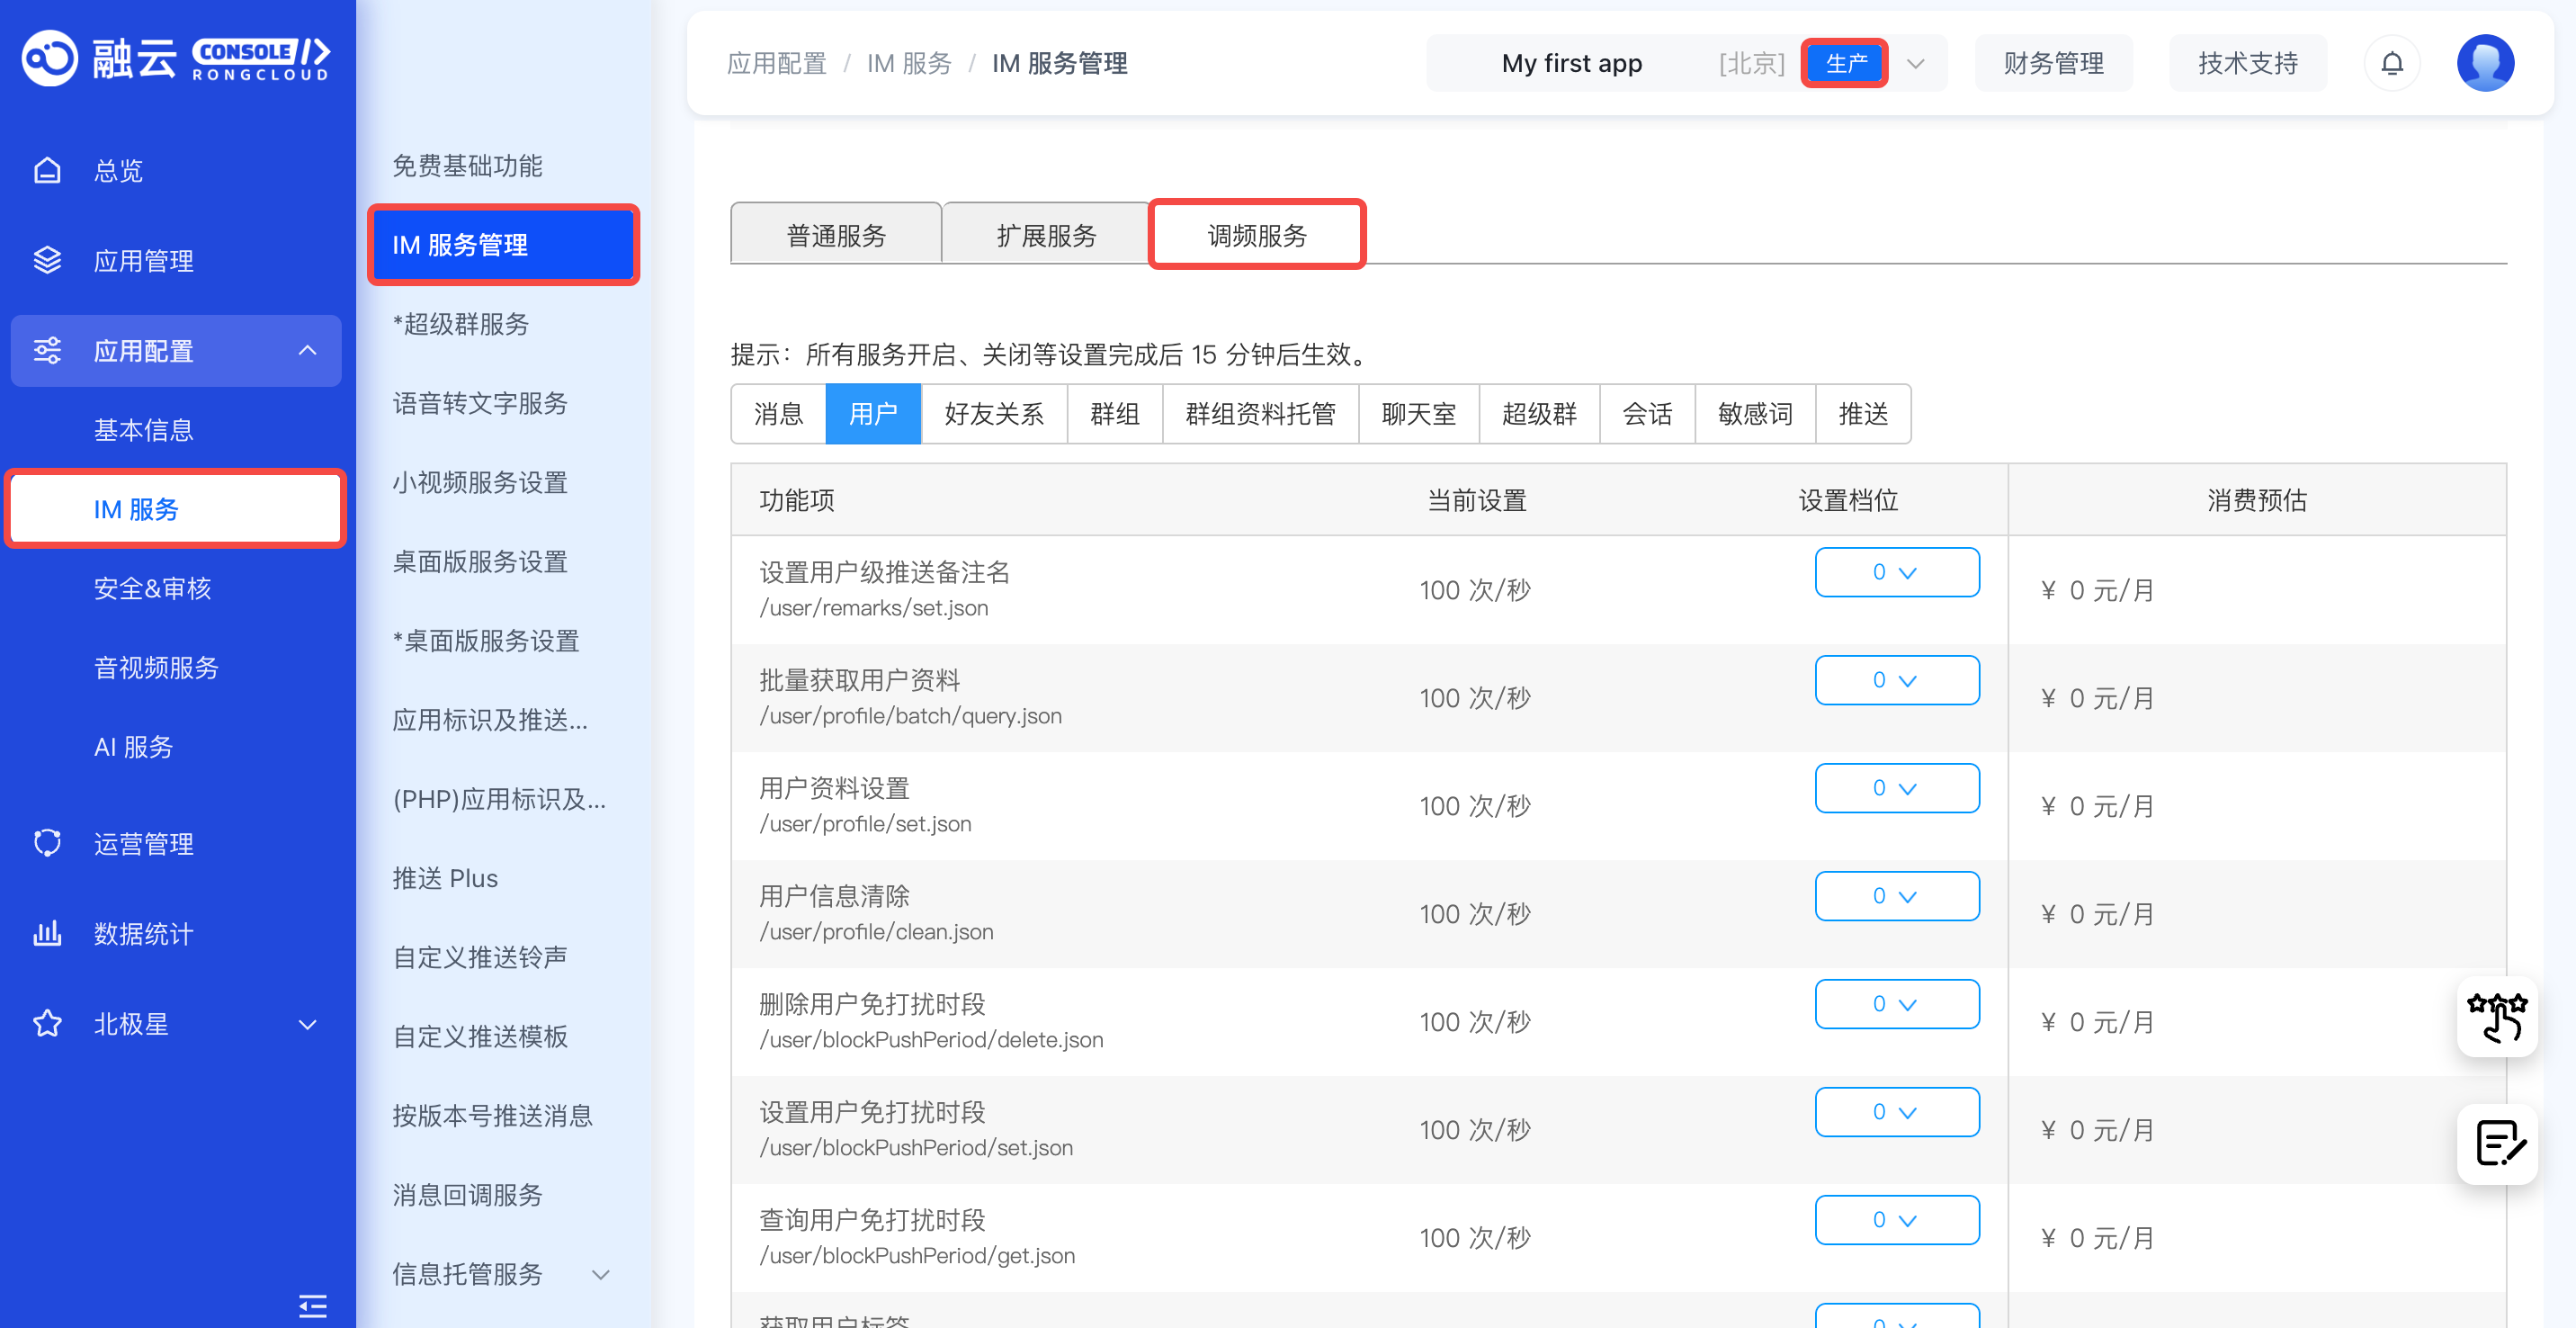Open IM 服务 in the sidebar
This screenshot has width=2576, height=1328.
click(x=176, y=509)
